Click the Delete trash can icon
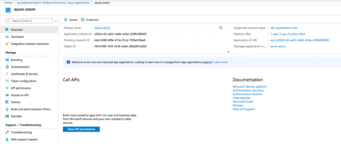341x144 pixels. pyautogui.click(x=66, y=20)
